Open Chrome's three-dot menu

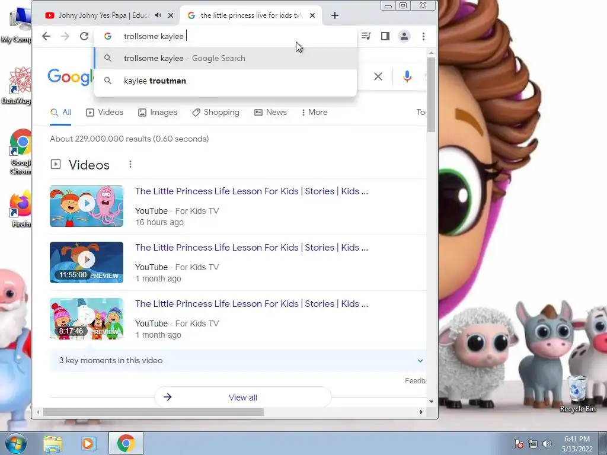(x=423, y=36)
